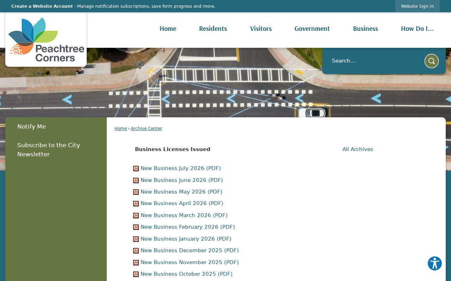The width and height of the screenshot is (451, 281).
Task: Click the Peachtree Corners logo
Action: (46, 40)
